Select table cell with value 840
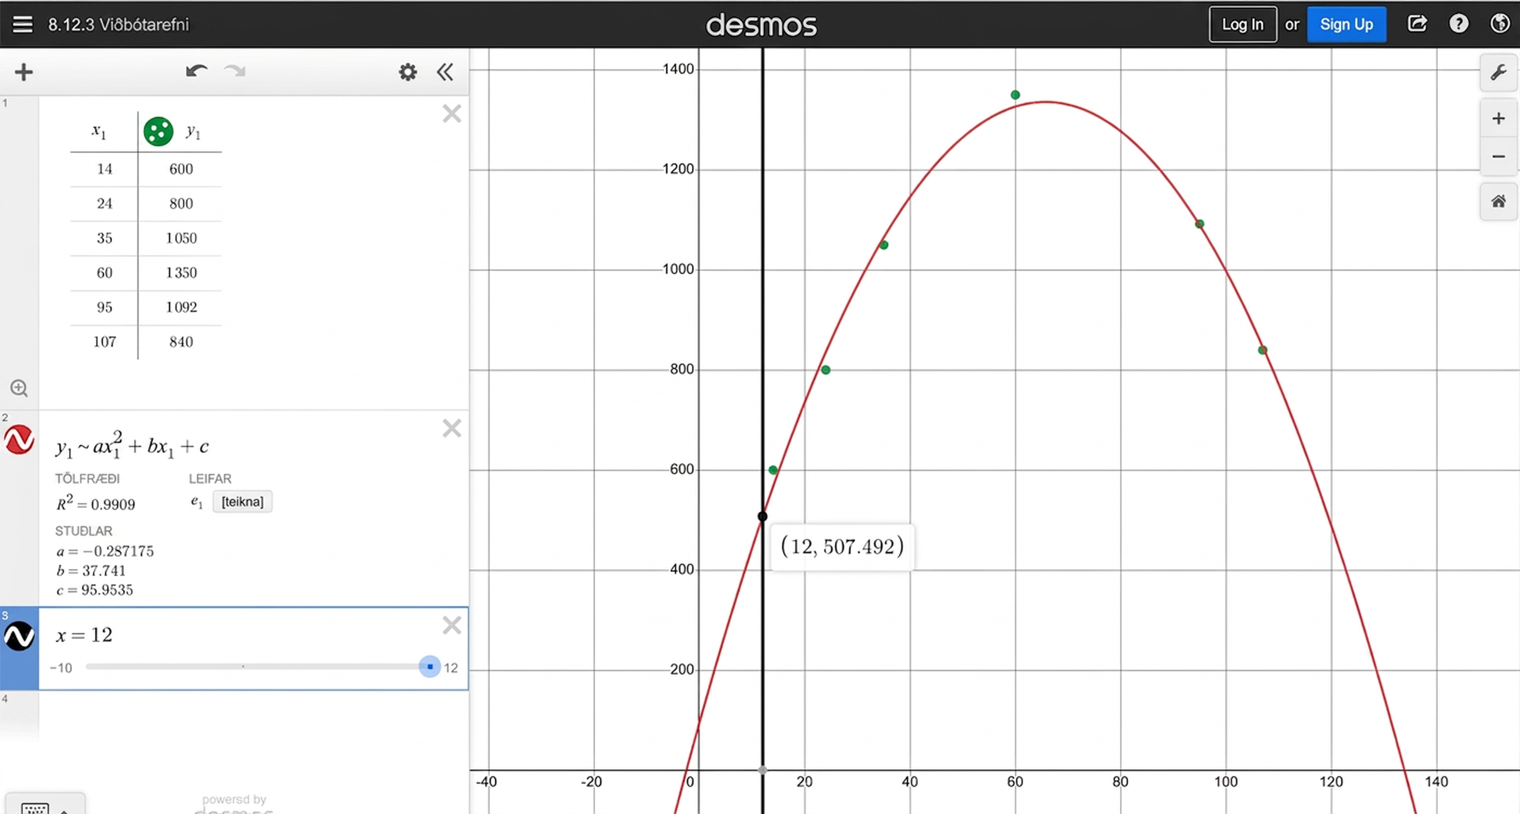Viewport: 1520px width, 814px height. (x=181, y=342)
